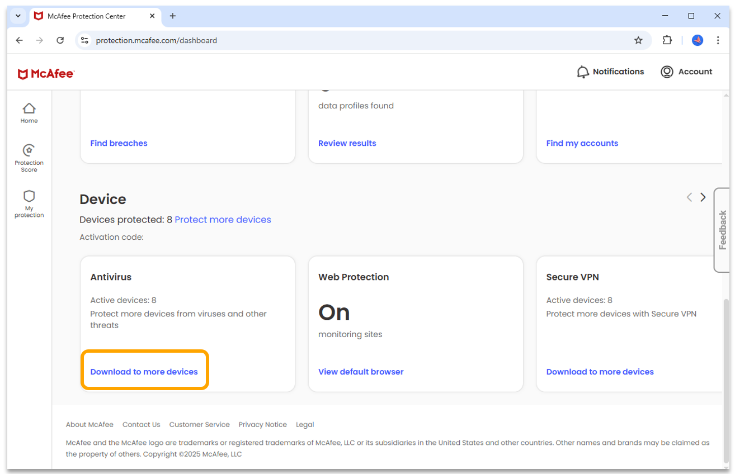Open the Home sidebar icon
The height and width of the screenshot is (474, 735).
[29, 112]
